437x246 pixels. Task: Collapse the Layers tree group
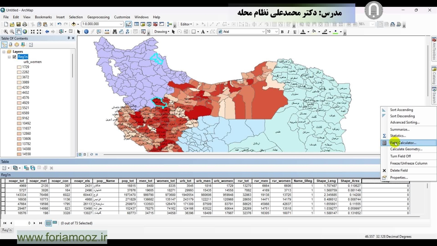tap(4, 52)
